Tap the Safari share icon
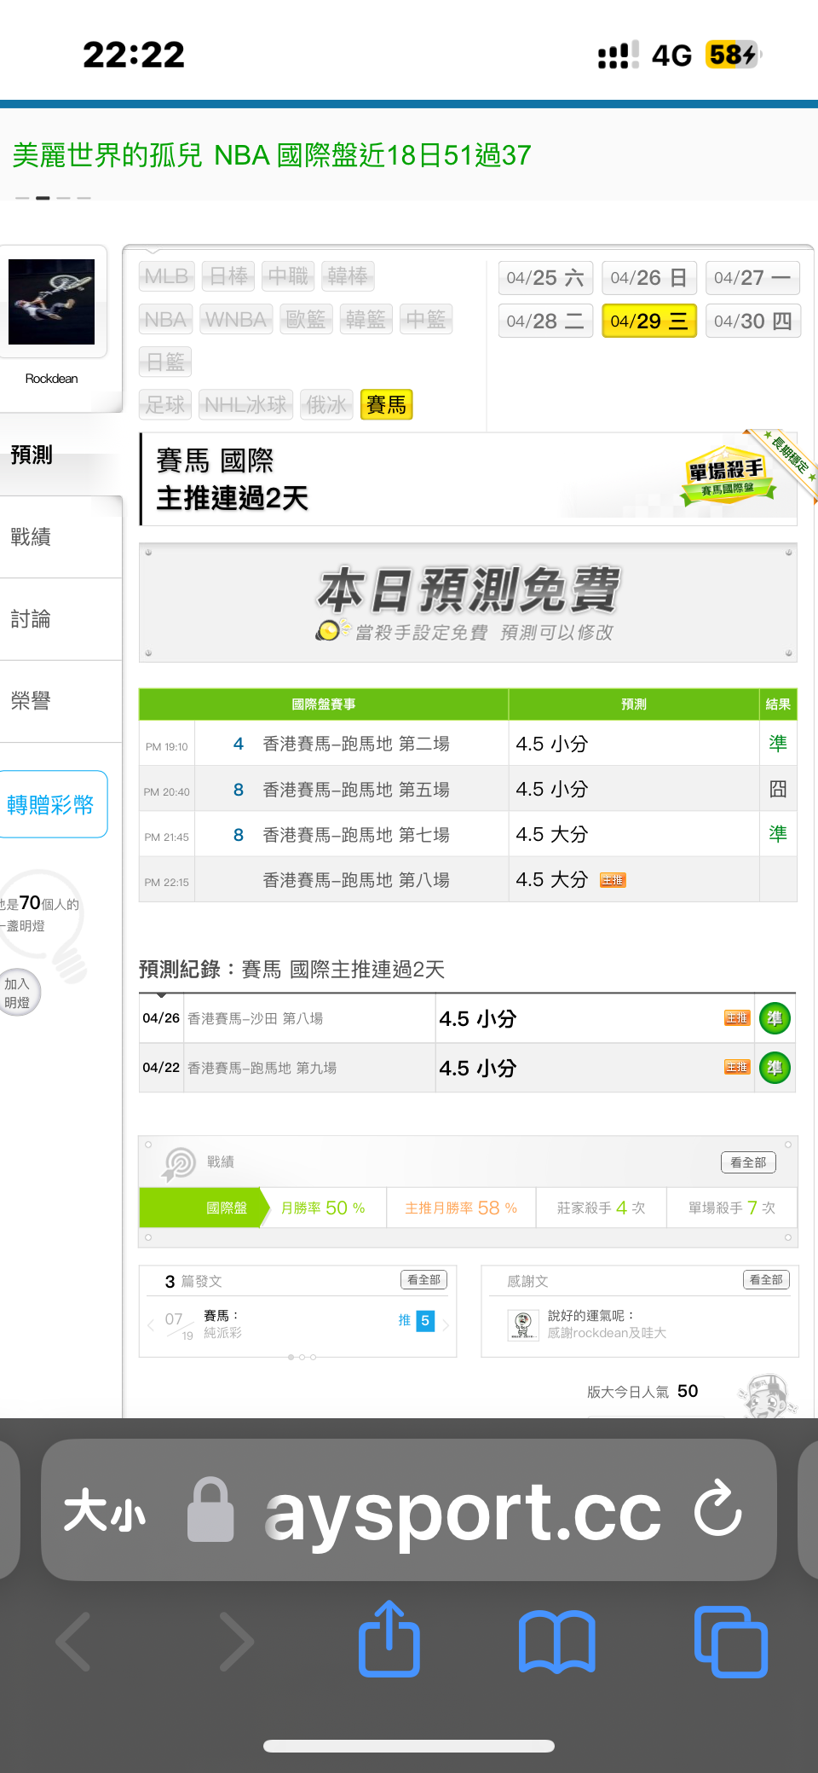The height and width of the screenshot is (1773, 818). [x=389, y=1640]
